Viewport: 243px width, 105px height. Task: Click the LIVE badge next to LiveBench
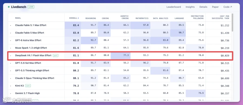(31, 7)
